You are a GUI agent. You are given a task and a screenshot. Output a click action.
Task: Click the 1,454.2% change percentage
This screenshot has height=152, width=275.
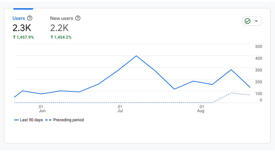pyautogui.click(x=63, y=37)
